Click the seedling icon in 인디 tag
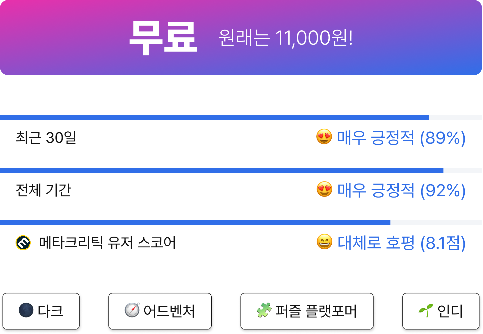Image resolution: width=483 pixels, height=334 pixels. 426,310
